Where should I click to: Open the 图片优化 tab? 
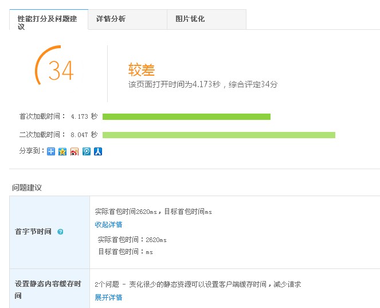point(190,19)
